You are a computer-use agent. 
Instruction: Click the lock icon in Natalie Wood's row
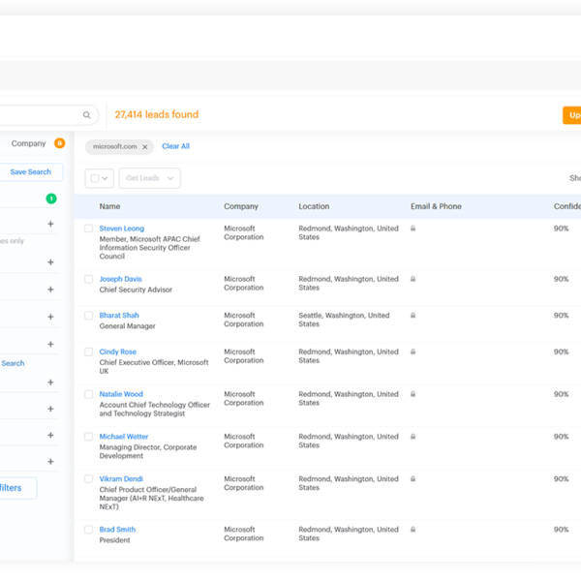[413, 394]
